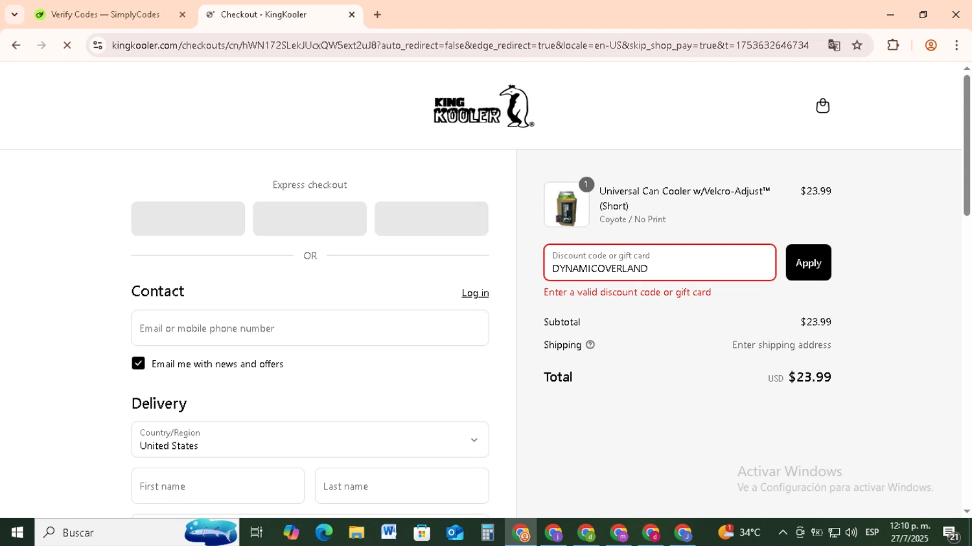Click the First name field
The width and height of the screenshot is (972, 546).
pyautogui.click(x=218, y=486)
